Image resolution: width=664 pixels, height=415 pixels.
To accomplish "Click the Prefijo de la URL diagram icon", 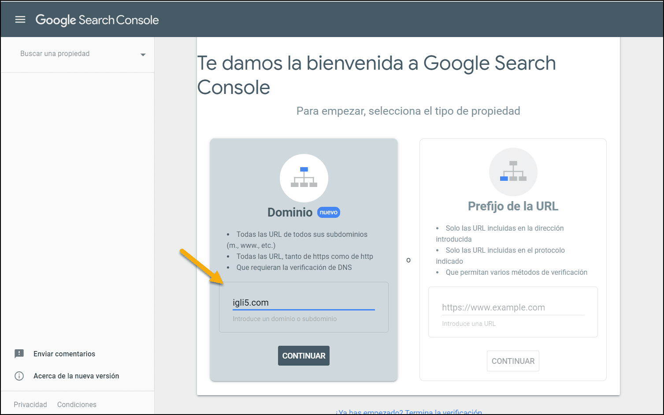I will click(x=513, y=172).
